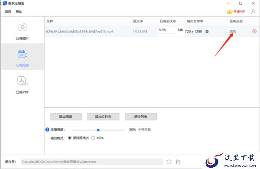Click the compressed size 5.98 input field
Screen dimensions: 260x169
[167, 30]
